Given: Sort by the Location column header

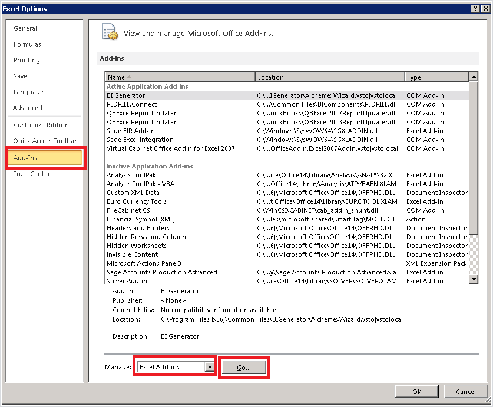Looking at the screenshot, I should coord(330,77).
